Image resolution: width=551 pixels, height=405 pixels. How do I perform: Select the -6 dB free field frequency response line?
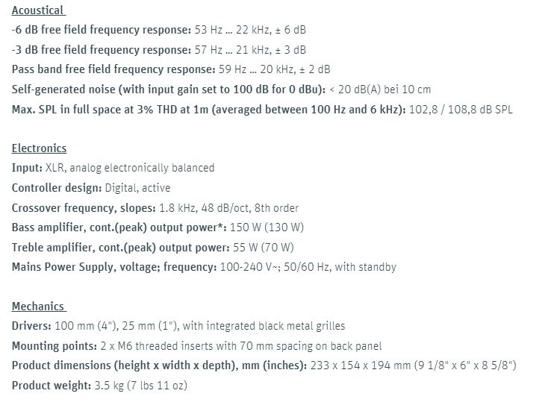click(x=159, y=30)
